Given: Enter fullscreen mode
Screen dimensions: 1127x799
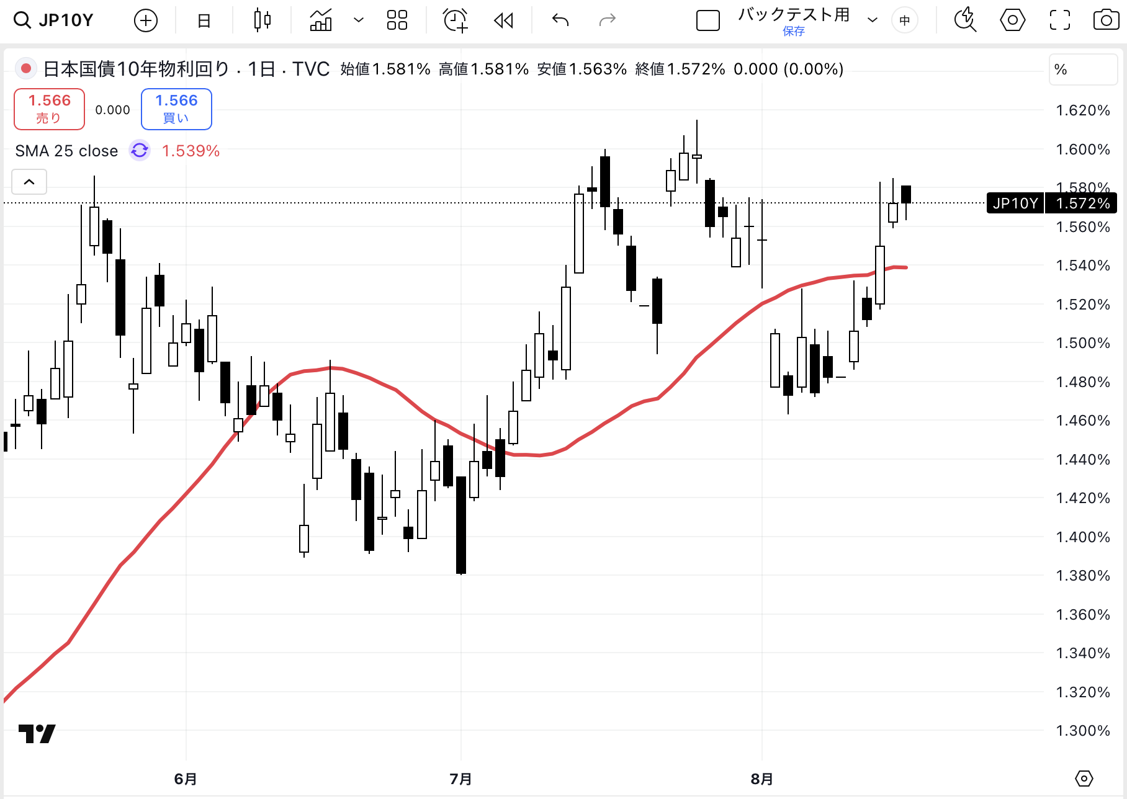Looking at the screenshot, I should [1060, 20].
